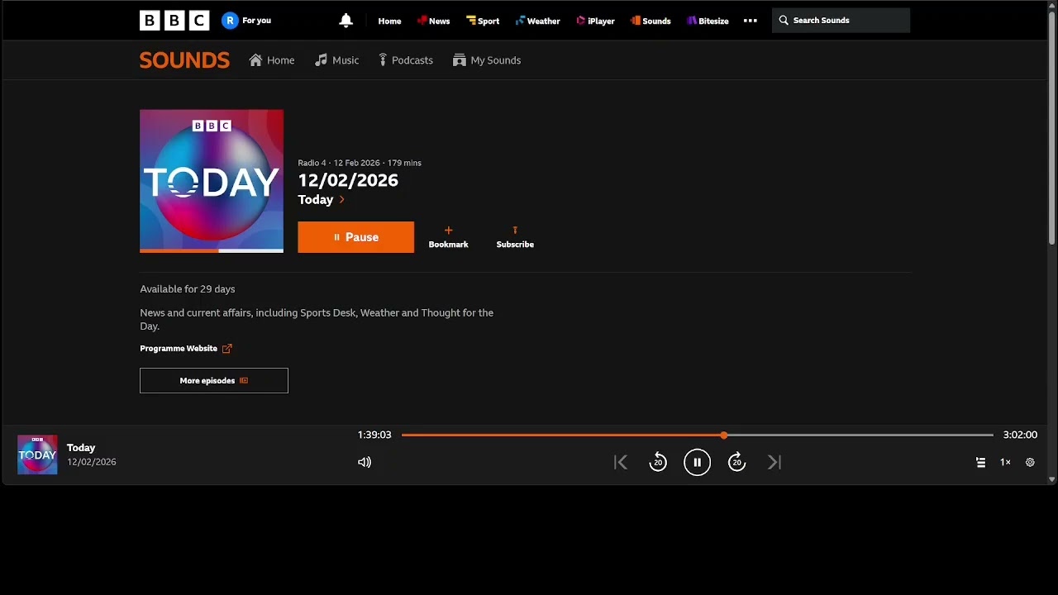
Task: Click the total duration 3:02:00
Action: pos(1020,435)
